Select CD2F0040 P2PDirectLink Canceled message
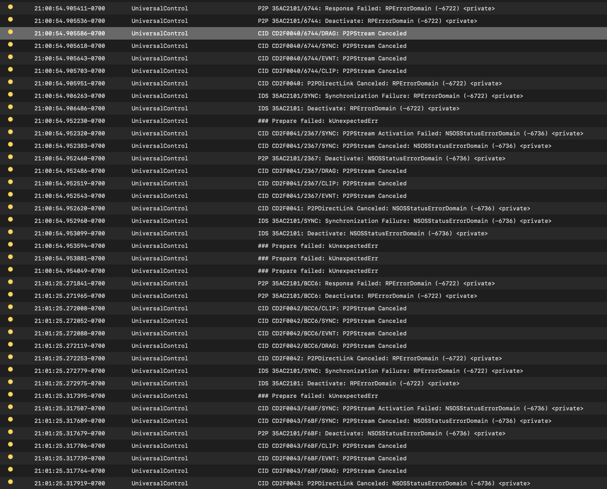 [380, 84]
